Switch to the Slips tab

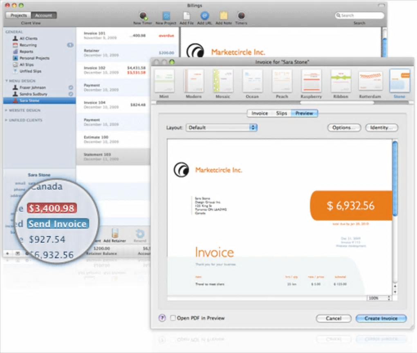click(x=281, y=113)
